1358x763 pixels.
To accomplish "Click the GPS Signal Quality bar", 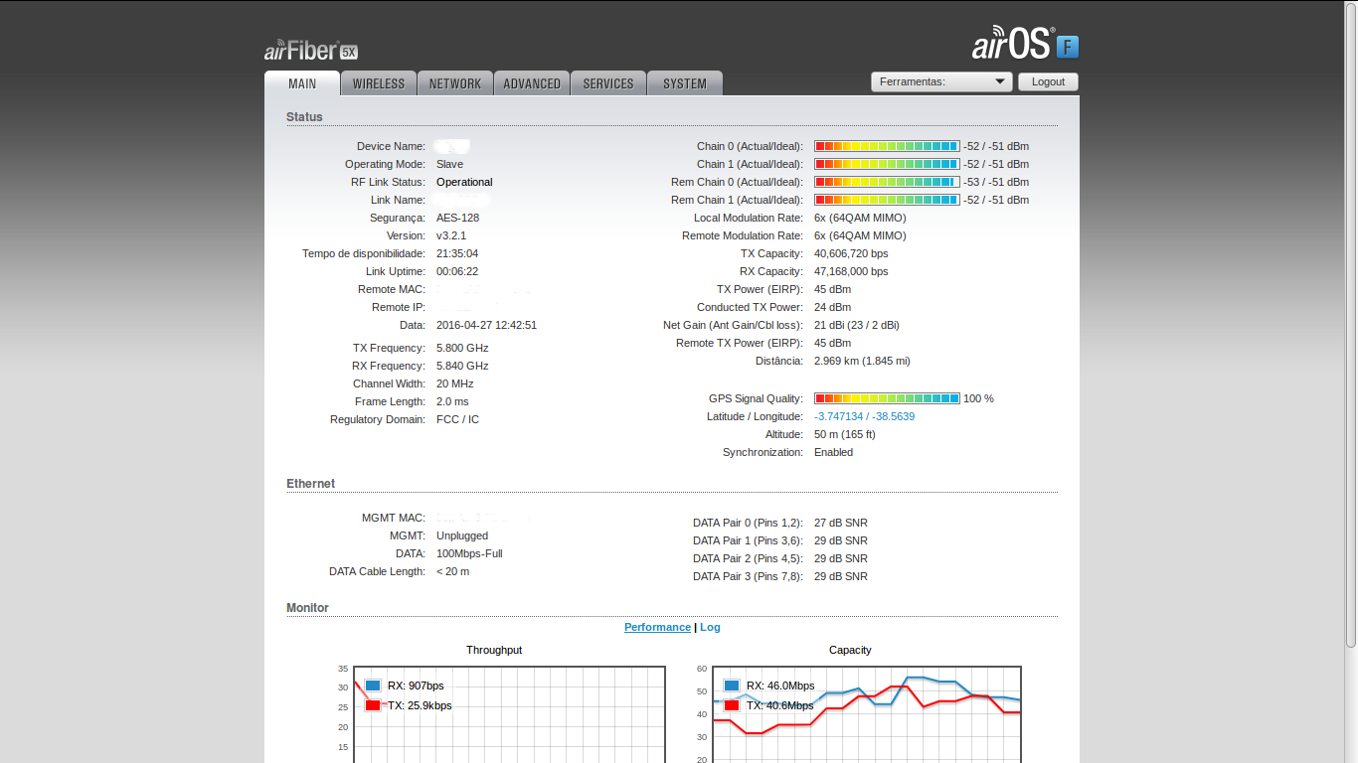I will (887, 398).
